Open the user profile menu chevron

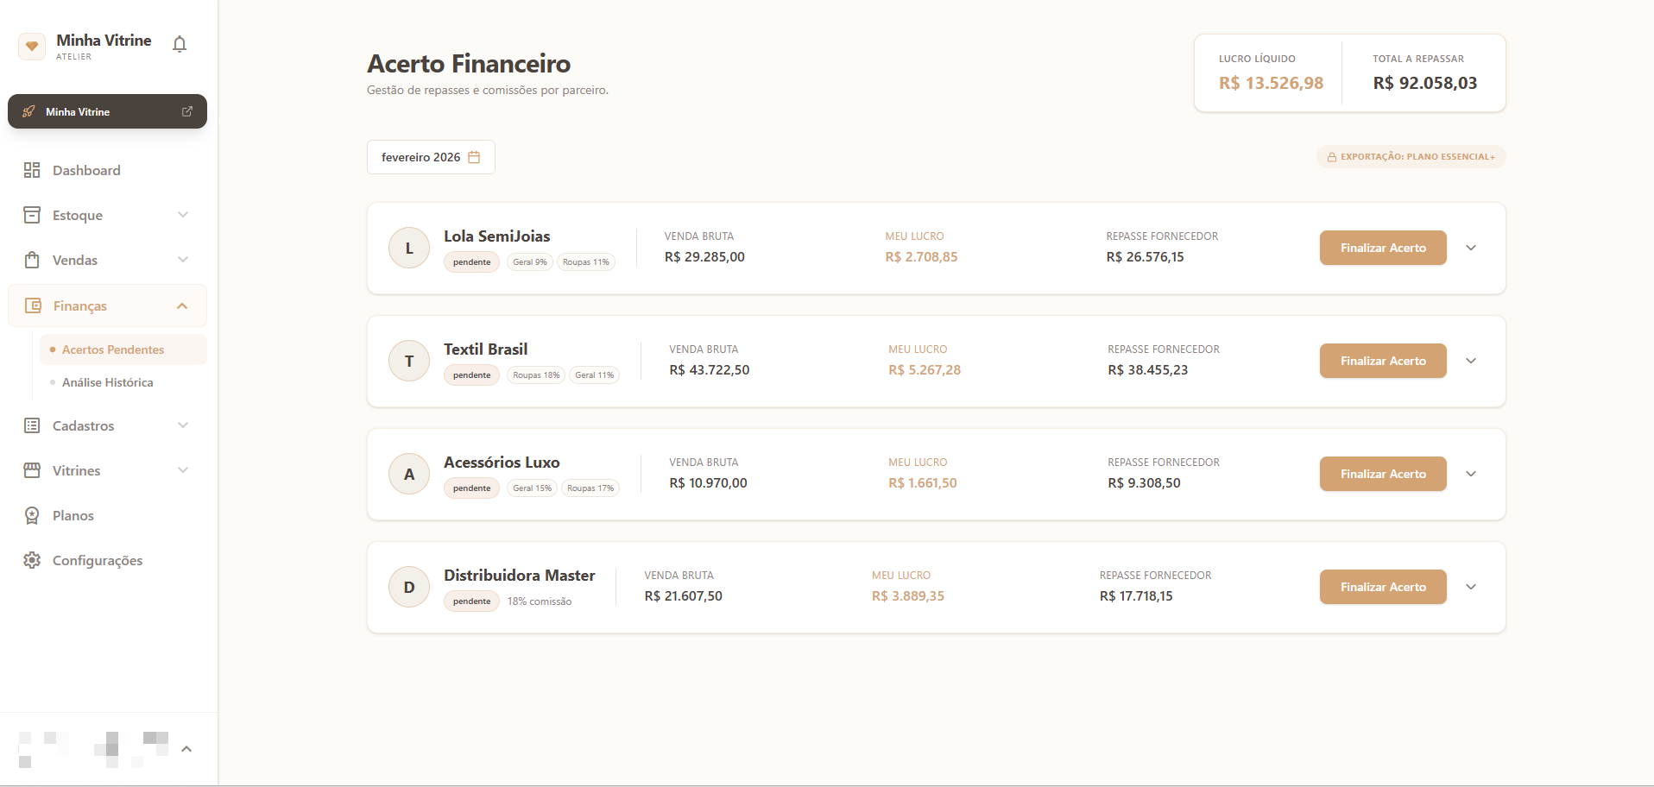(x=186, y=749)
